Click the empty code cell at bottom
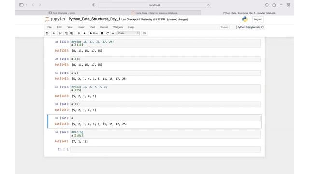 [x=166, y=149]
